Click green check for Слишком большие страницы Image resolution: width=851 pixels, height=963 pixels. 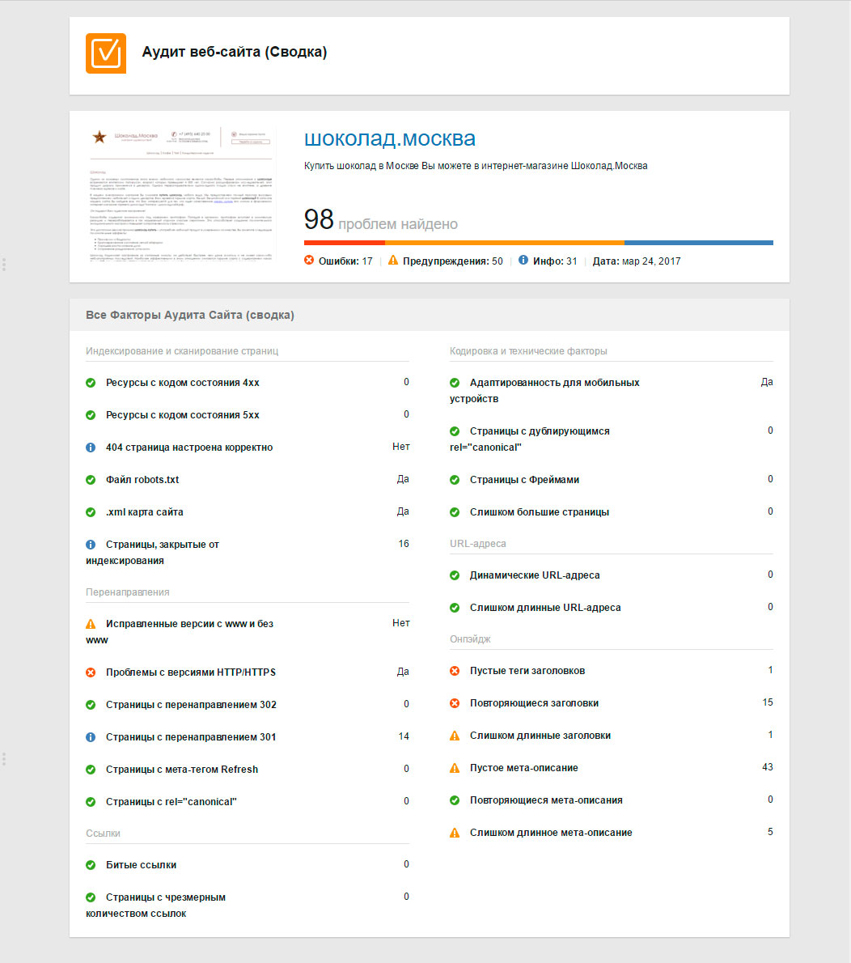point(455,512)
